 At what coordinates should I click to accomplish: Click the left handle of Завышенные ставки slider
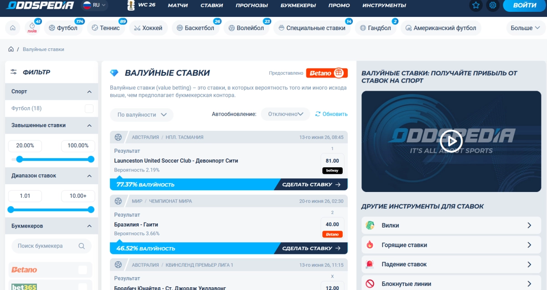coord(20,159)
